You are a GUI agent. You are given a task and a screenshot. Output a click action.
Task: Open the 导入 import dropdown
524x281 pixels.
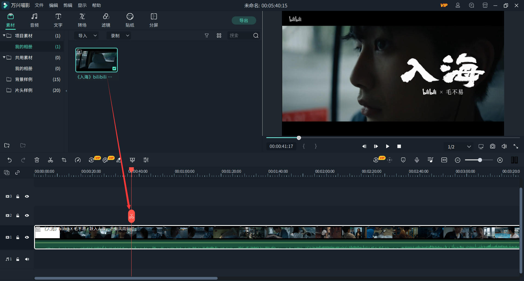(87, 35)
